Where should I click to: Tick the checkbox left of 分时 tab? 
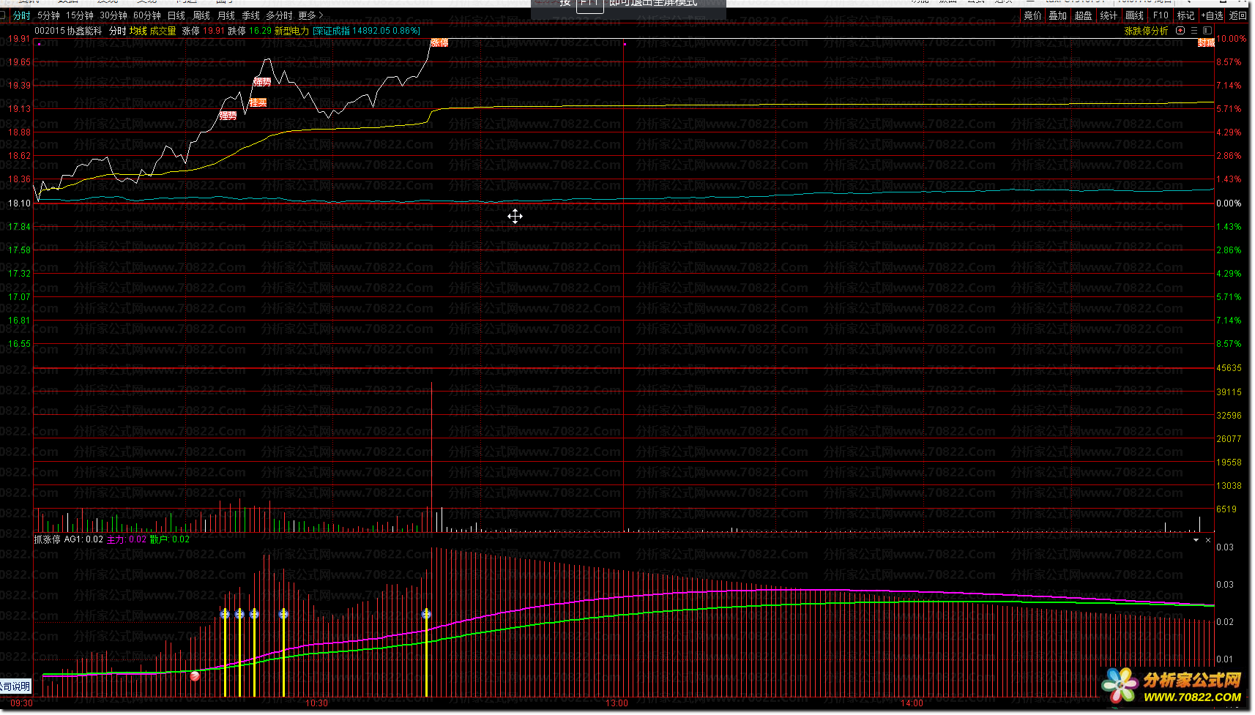pyautogui.click(x=4, y=15)
